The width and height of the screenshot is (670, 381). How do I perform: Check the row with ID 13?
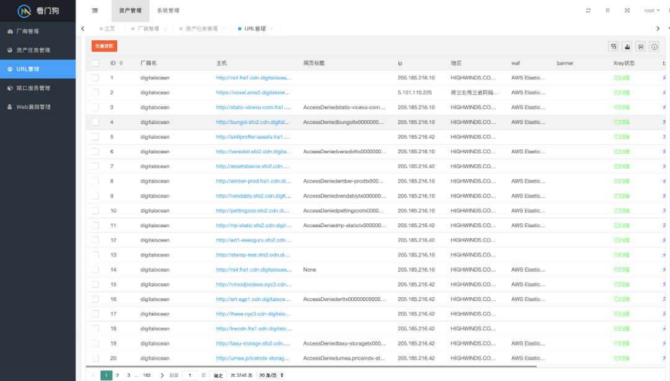coord(96,255)
